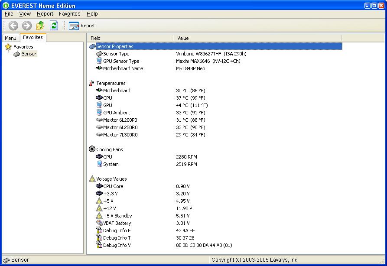Select the 5.51 V standby value
The width and height of the screenshot is (387, 266).
[x=183, y=216]
